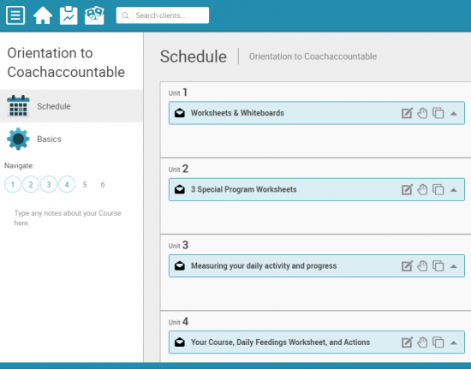Edit the Worksheets & Whiteboards item
This screenshot has height=369, width=471.
(407, 113)
